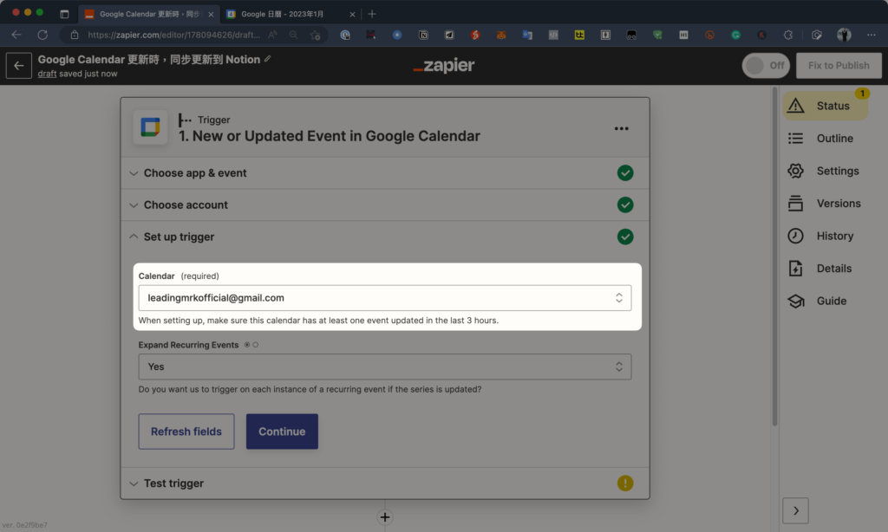Open the tab actions menu icon
This screenshot has height=532, width=888.
point(64,14)
